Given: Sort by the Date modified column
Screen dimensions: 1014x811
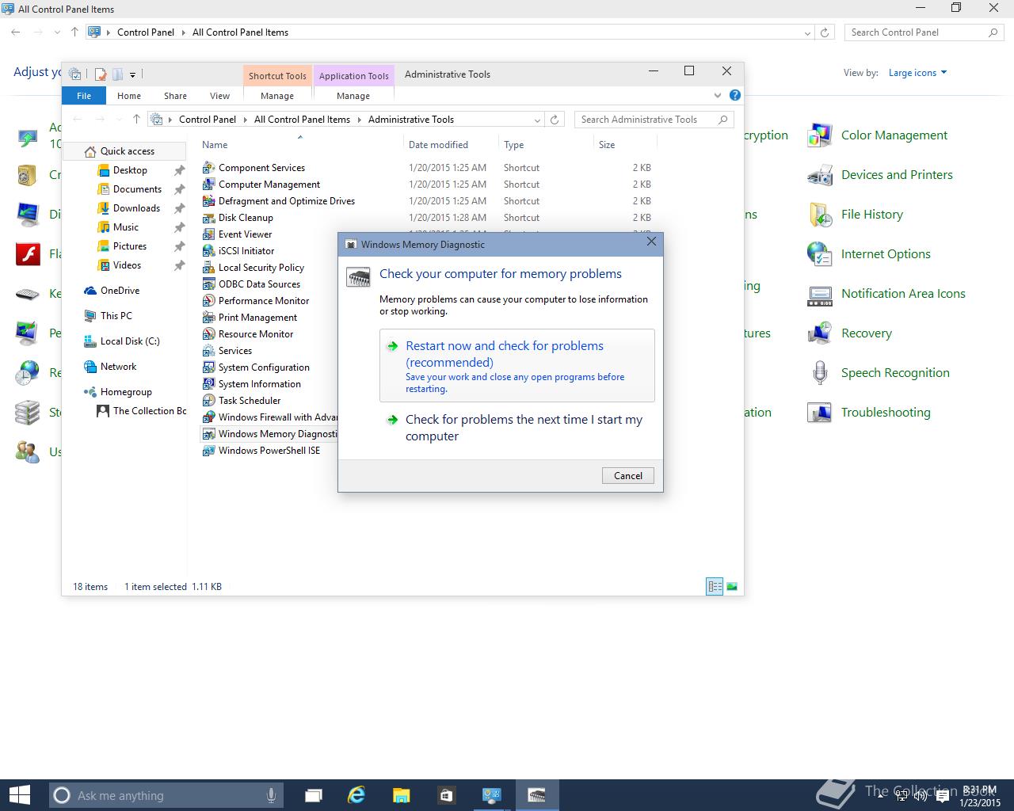Looking at the screenshot, I should click(x=450, y=145).
